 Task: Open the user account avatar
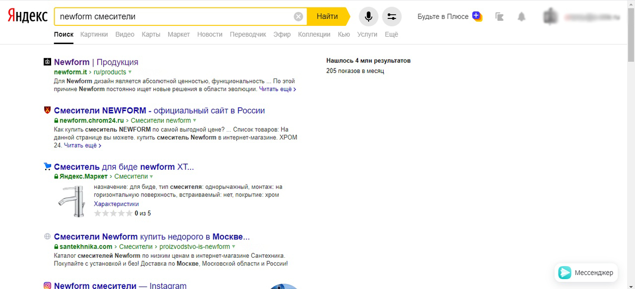click(550, 16)
